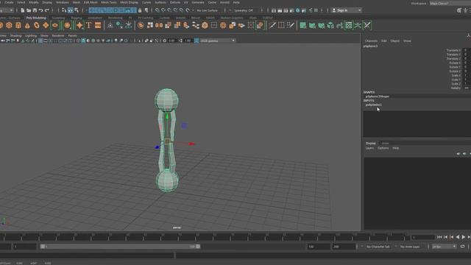Screen dimensions: 471x265
Task: Switch to the Animation shelf tab
Action: (x=95, y=18)
